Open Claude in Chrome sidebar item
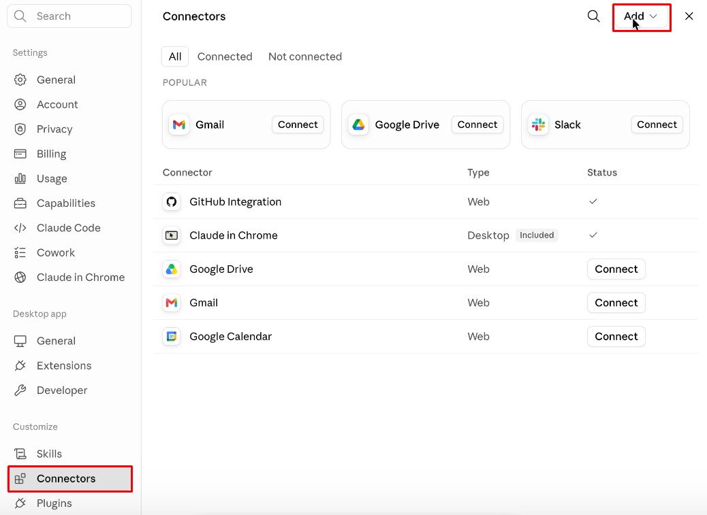 [69, 278]
